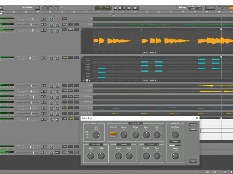Solo the Vocal 2 track

[x=45, y=91]
